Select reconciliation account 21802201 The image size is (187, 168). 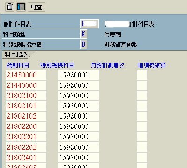[26, 137]
